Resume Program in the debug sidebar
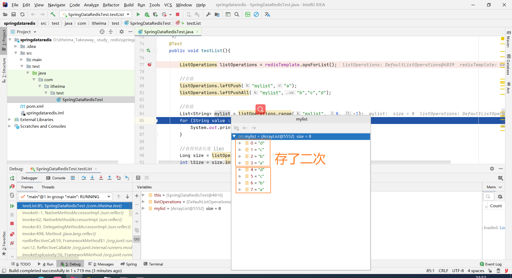Image resolution: width=512 pixels, height=278 pixels. click(12, 206)
